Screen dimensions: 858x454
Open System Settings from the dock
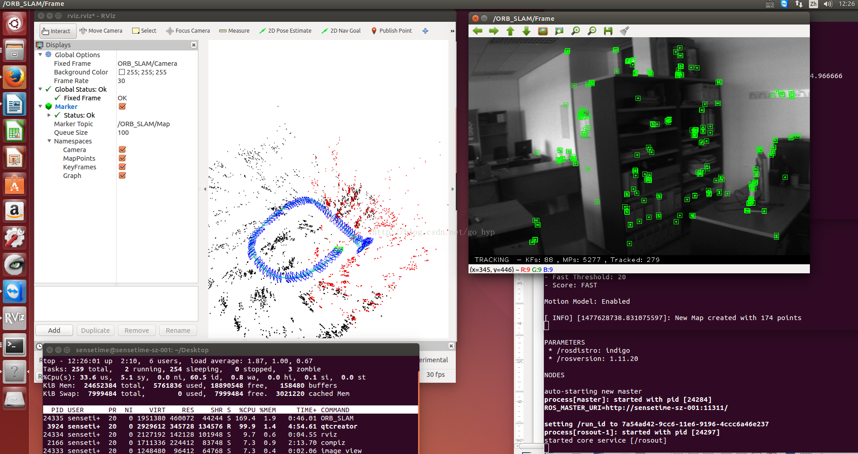15,238
